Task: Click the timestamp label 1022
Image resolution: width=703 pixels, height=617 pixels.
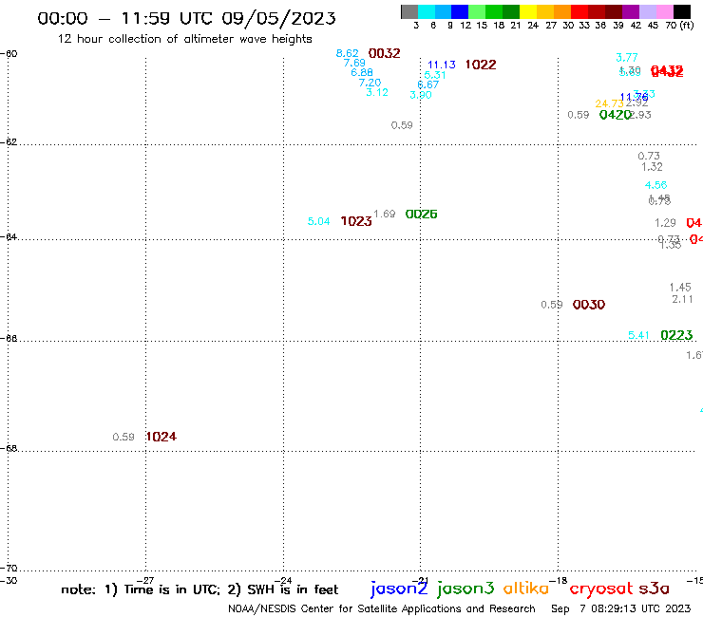Action: pyautogui.click(x=481, y=65)
